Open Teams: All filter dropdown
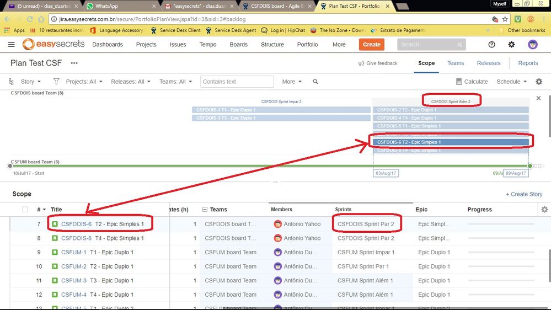551x310 pixels. pos(176,82)
